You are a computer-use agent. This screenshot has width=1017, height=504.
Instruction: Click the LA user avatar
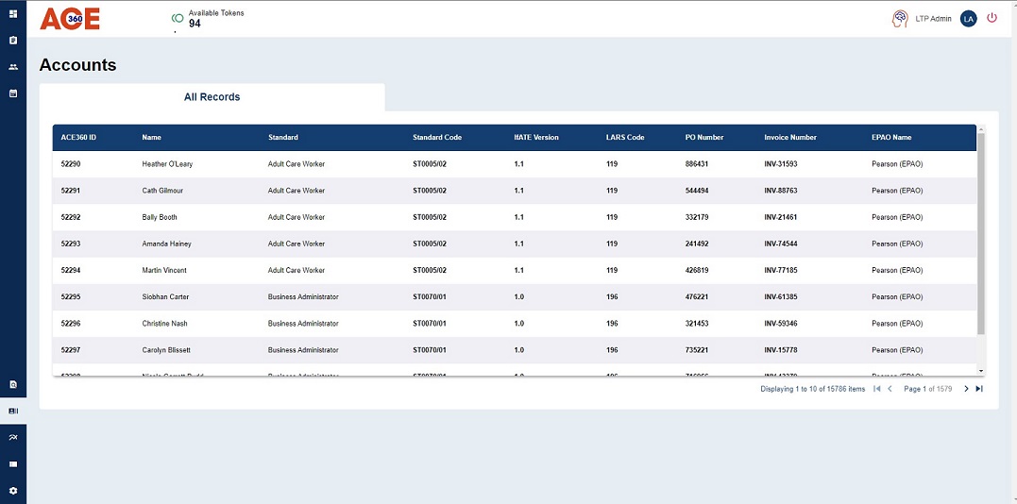[x=968, y=19]
